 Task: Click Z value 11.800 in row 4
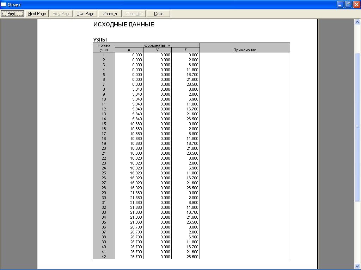(192, 70)
